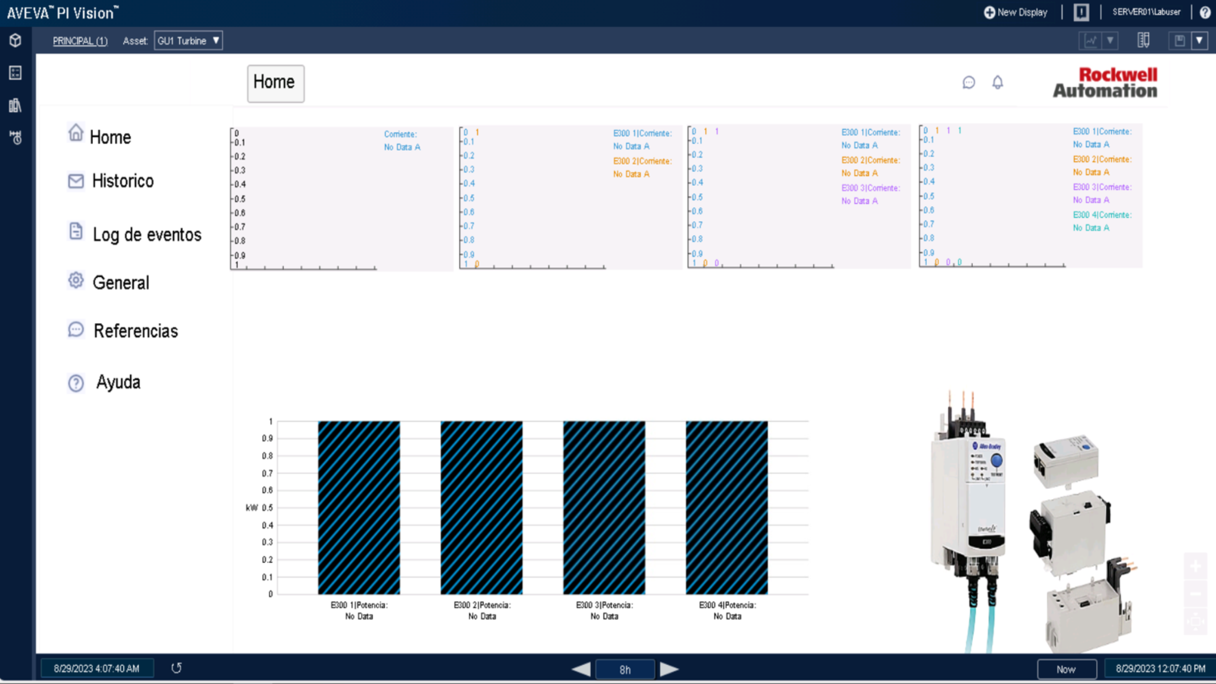Click the SERVER01\Labuser account name
Viewport: 1216px width, 684px height.
[x=1146, y=12]
